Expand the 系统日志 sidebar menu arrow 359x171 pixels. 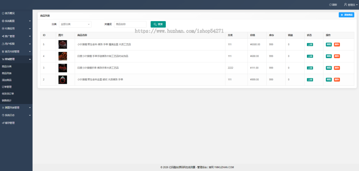tap(30, 115)
